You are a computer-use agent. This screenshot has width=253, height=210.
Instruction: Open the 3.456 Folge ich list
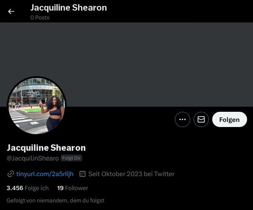(x=28, y=188)
